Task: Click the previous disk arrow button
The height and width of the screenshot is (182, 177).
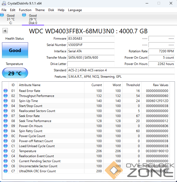Action: [5, 31]
